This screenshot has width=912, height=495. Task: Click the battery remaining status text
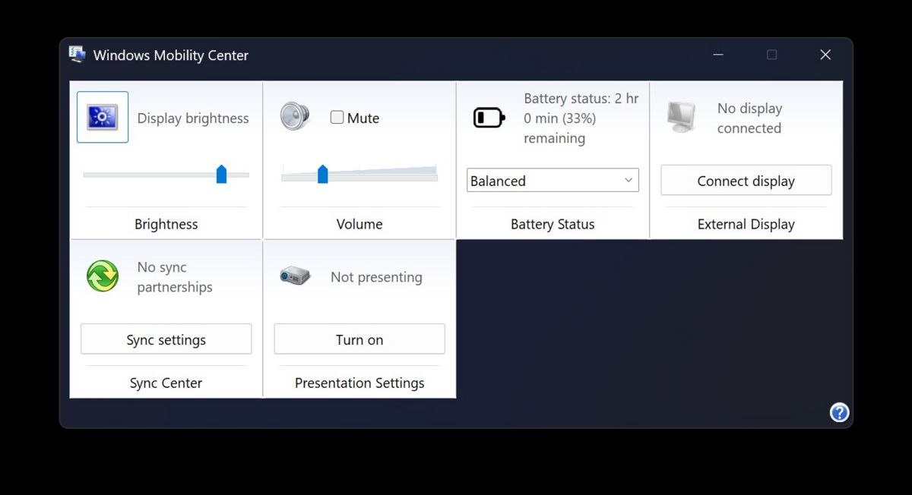coord(581,118)
